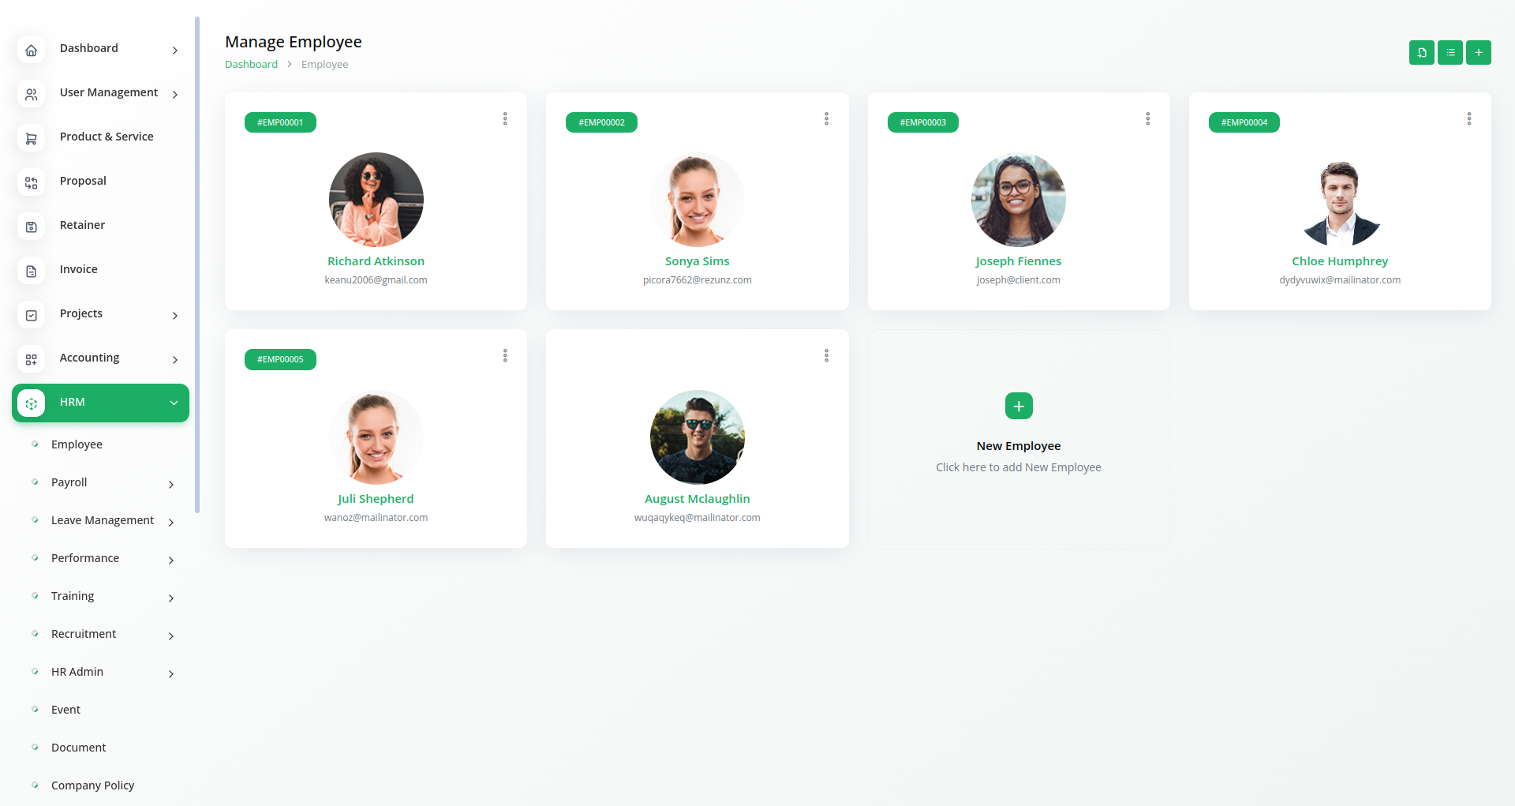
Task: Expand the Payroll submenu chevron
Action: [170, 484]
